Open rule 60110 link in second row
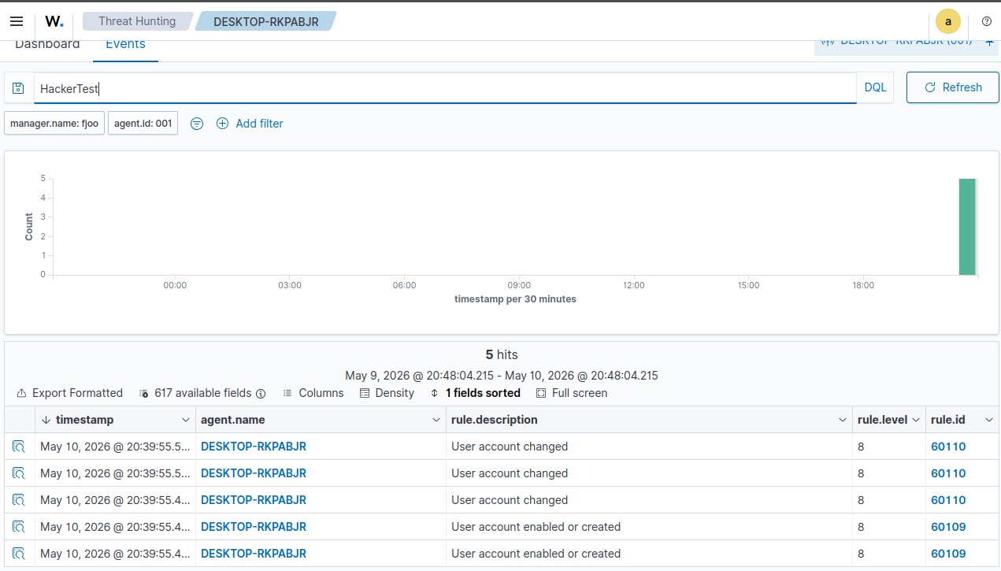Viewport: 1001px width, 571px height. coord(948,473)
